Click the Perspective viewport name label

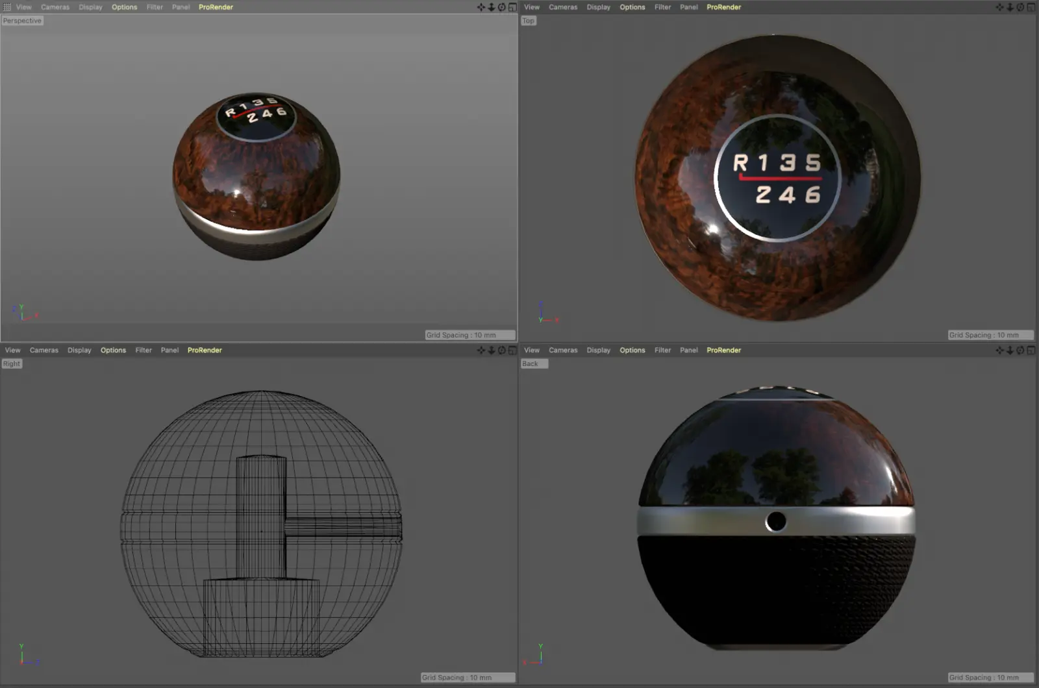click(x=22, y=21)
